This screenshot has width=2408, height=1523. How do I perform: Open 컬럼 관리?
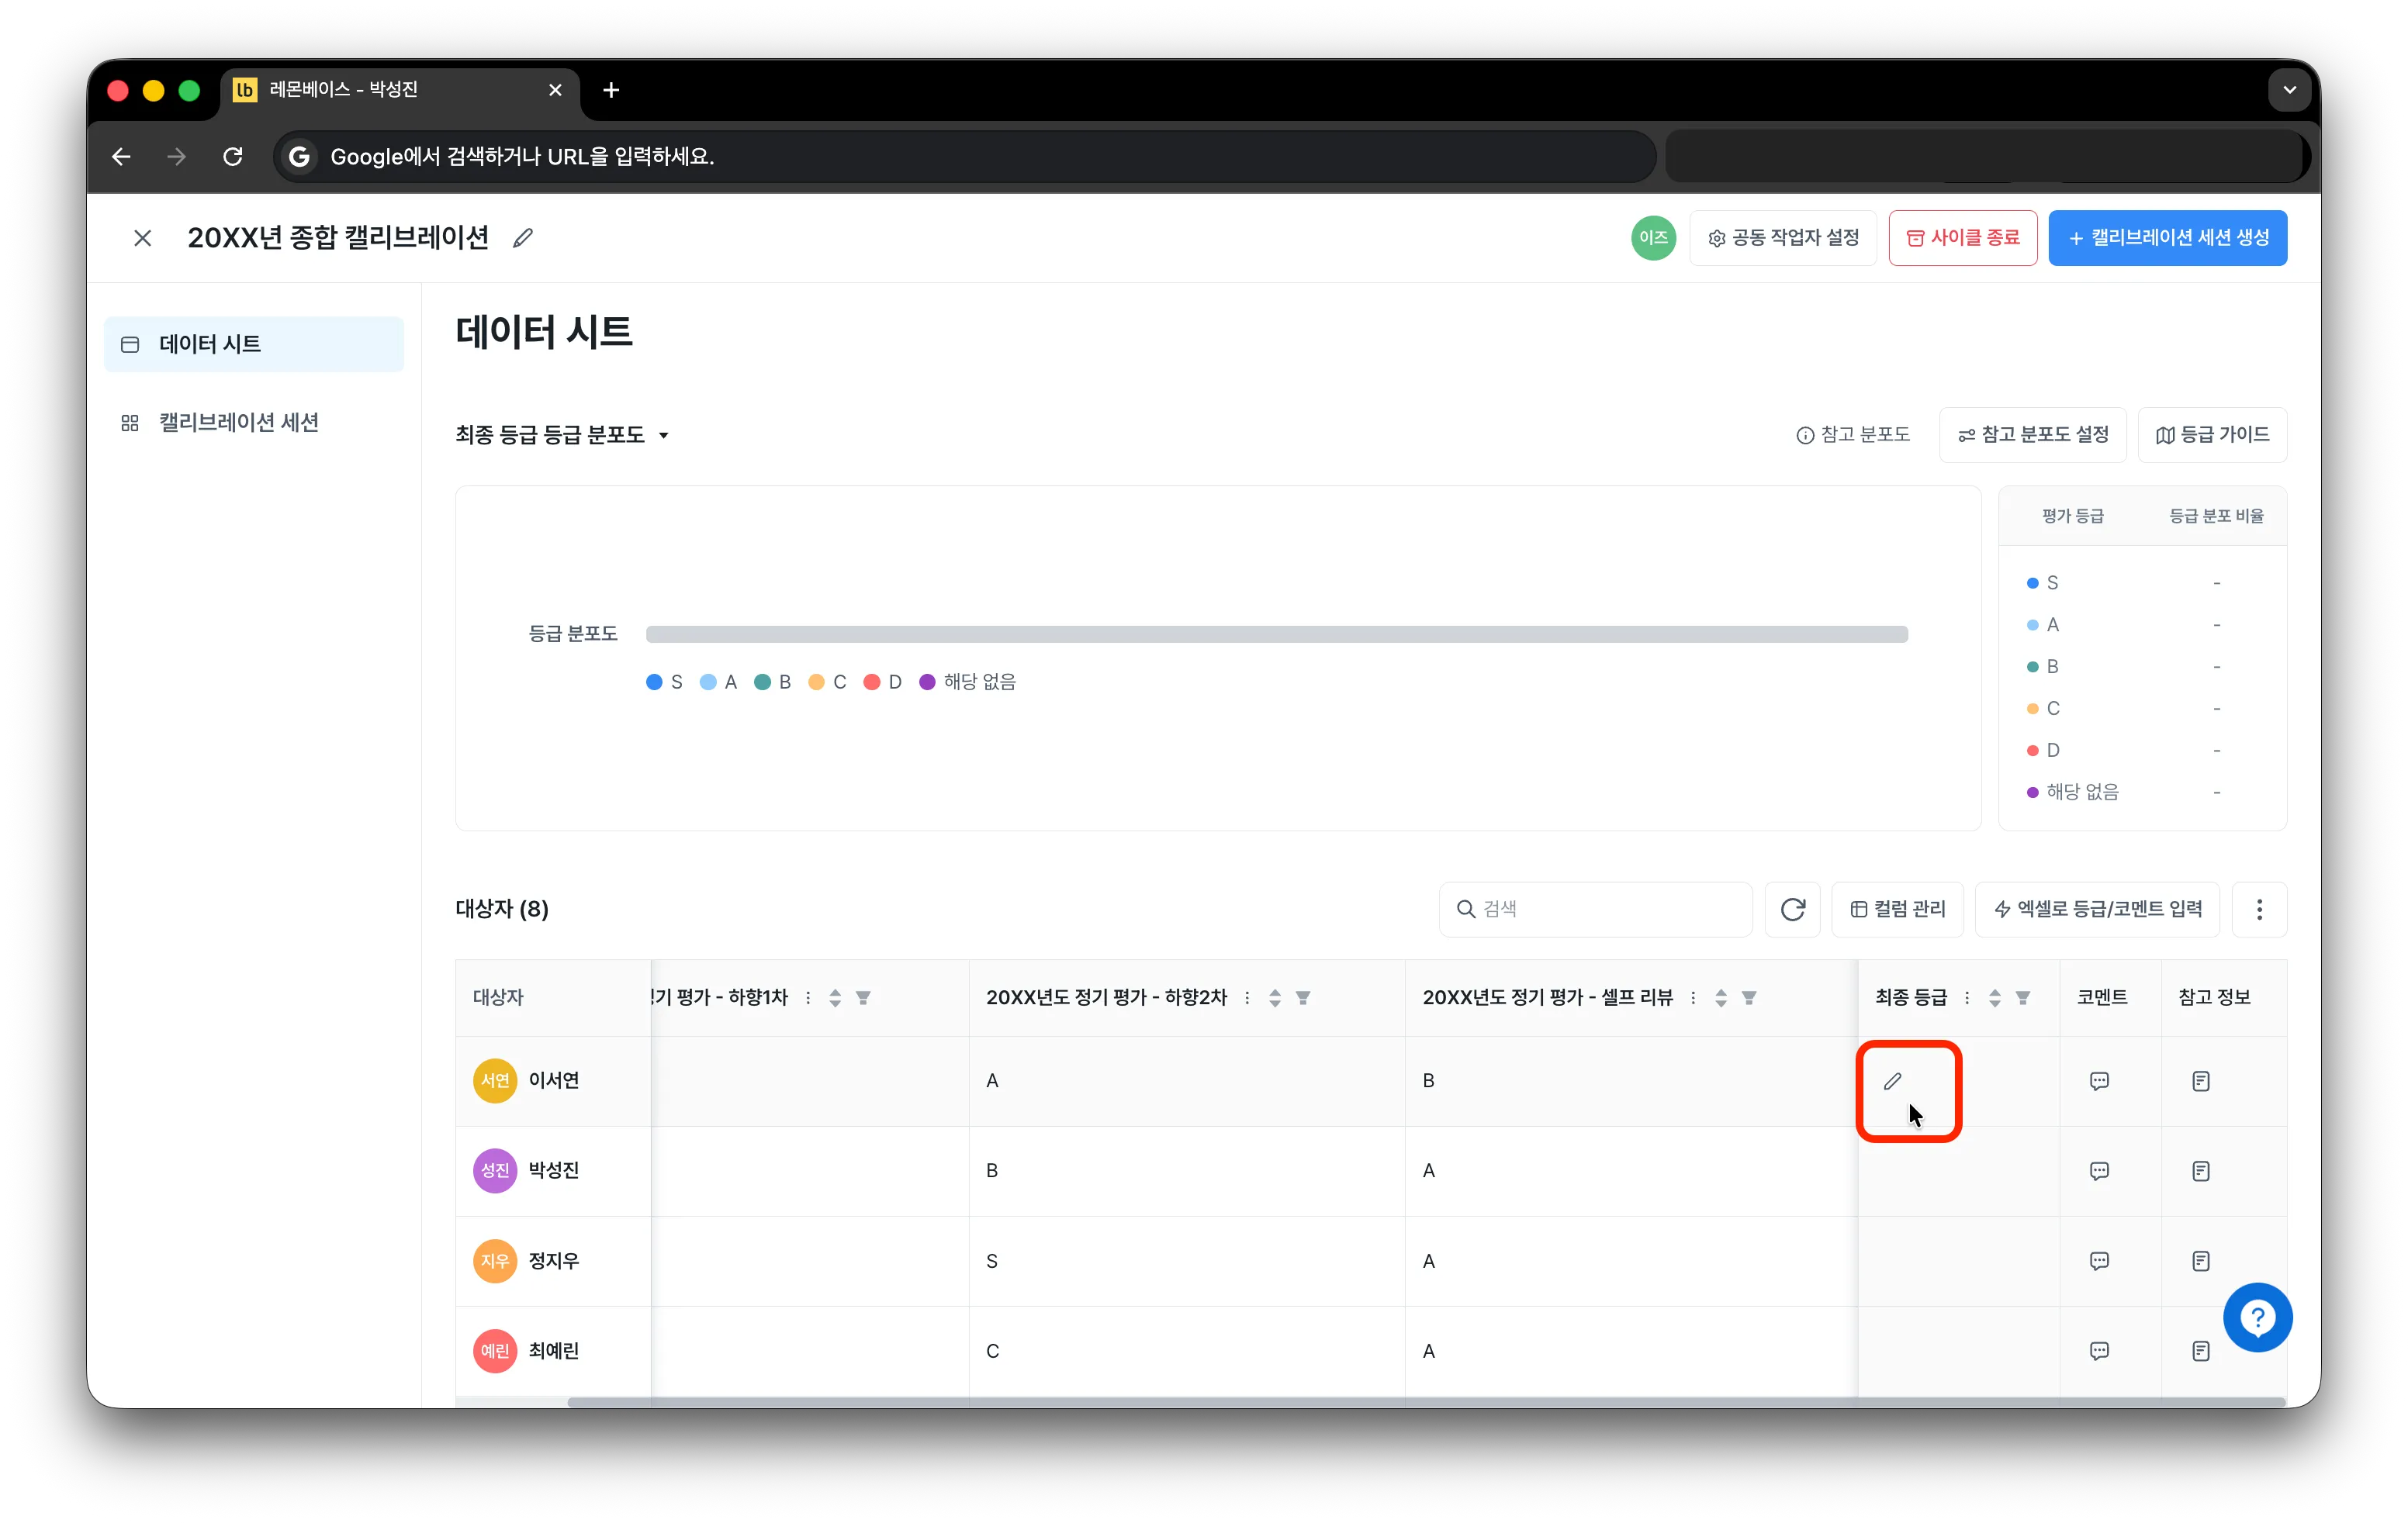(x=1897, y=908)
